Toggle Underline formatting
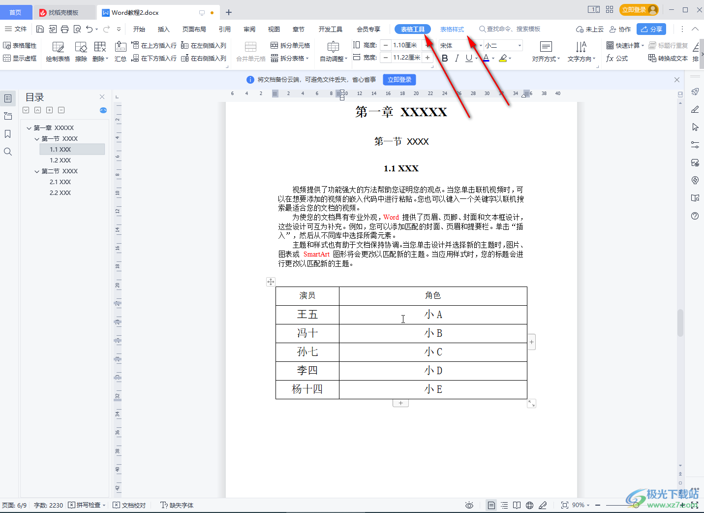This screenshot has width=704, height=513. [x=469, y=58]
